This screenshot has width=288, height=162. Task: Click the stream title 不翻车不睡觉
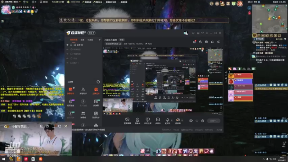(x=111, y=40)
